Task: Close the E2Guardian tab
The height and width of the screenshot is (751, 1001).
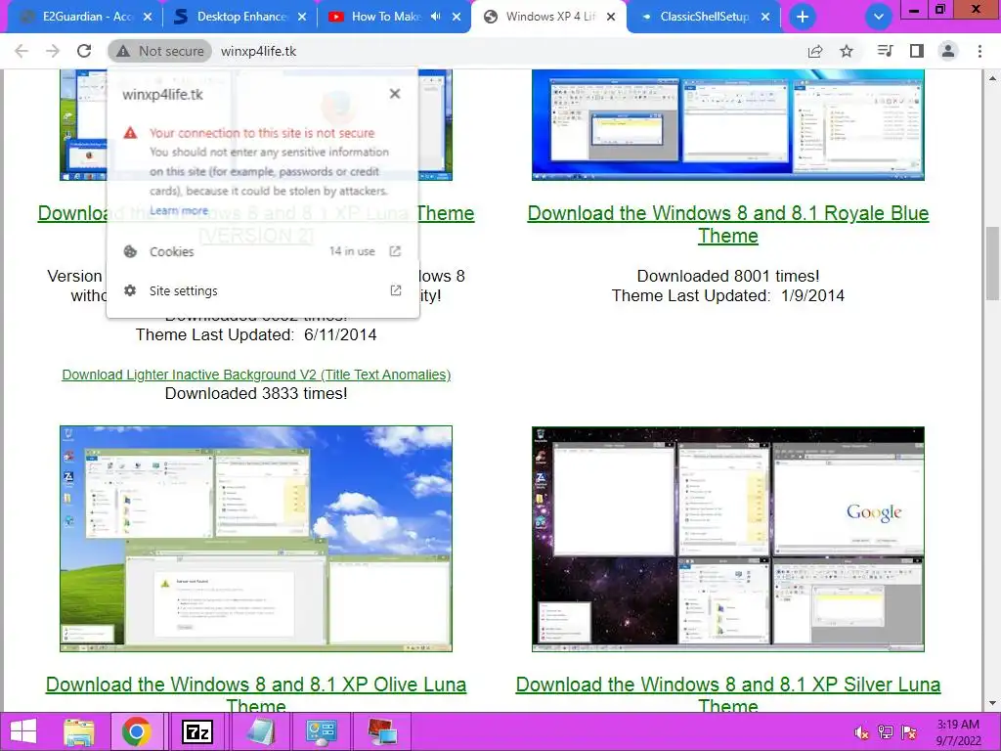Action: [148, 17]
